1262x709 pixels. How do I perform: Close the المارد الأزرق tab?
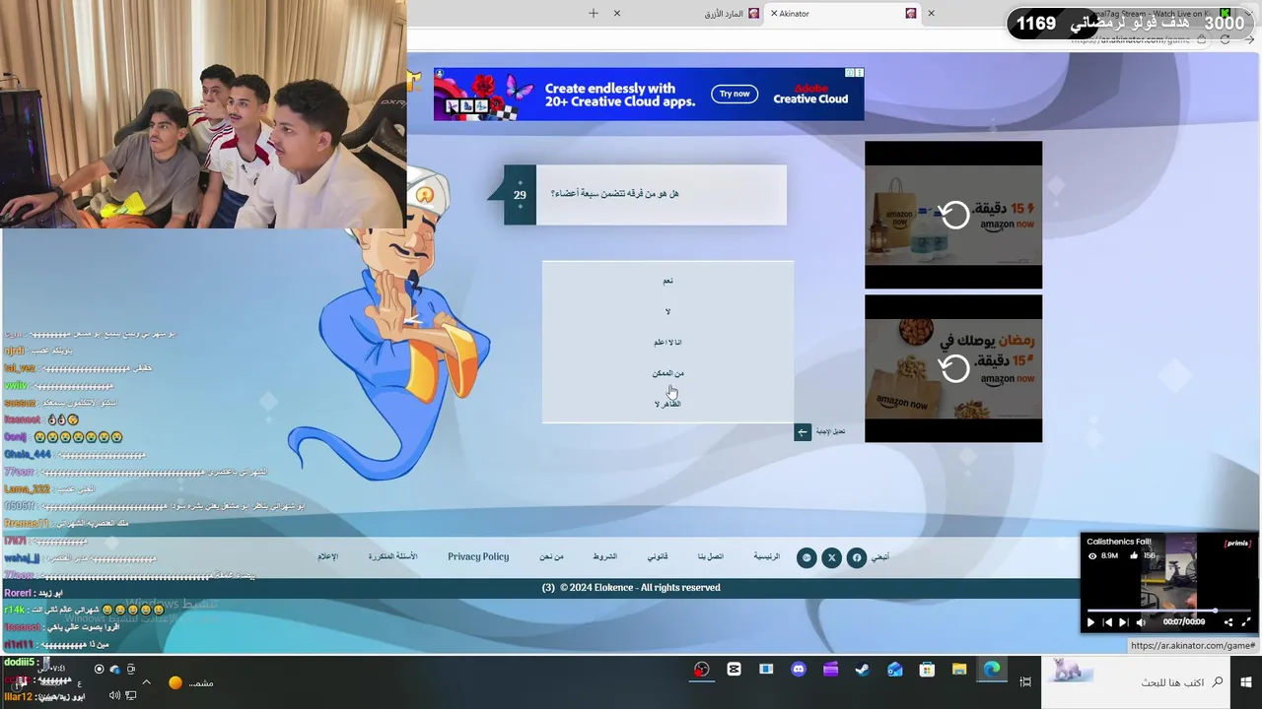coord(617,14)
